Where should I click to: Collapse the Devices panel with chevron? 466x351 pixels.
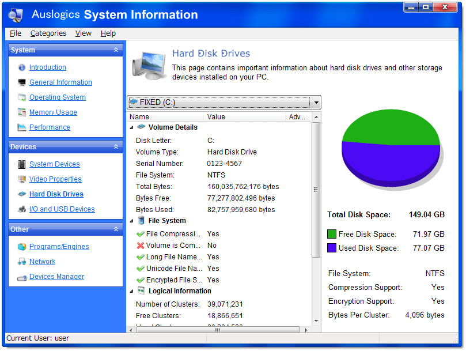(116, 146)
